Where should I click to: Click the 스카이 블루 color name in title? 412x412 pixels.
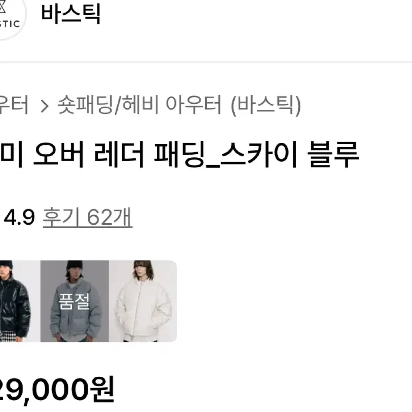coord(290,155)
